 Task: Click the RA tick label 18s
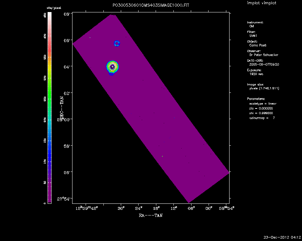tap(156, 208)
